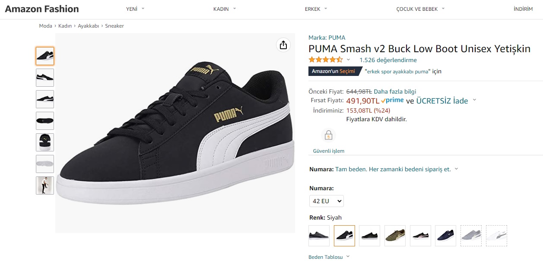Viewport: 543px width, 261px height.
Task: Click the Daha fazla bilgi link
Action: click(395, 91)
